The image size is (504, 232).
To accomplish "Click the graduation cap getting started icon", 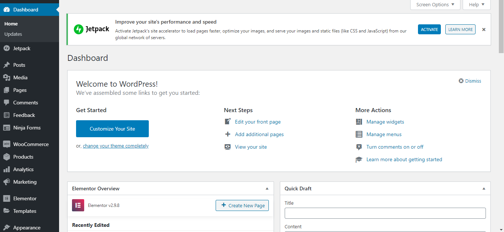I will click(x=359, y=159).
